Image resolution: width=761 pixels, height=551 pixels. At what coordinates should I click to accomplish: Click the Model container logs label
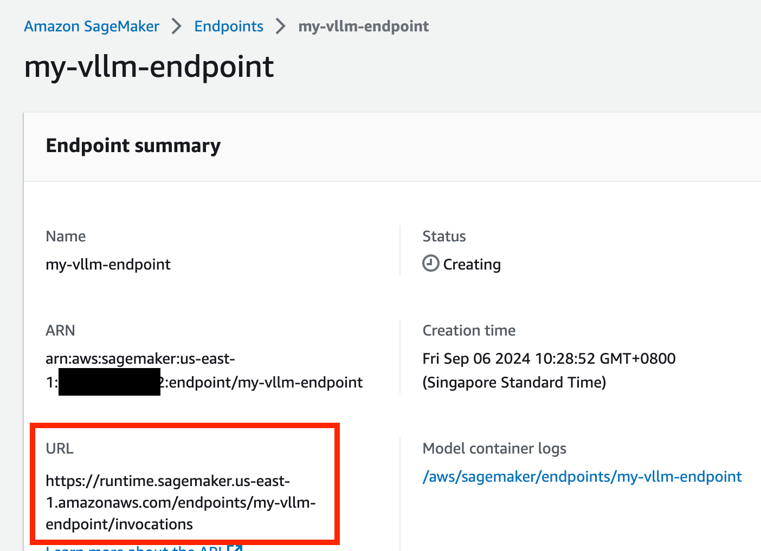494,448
